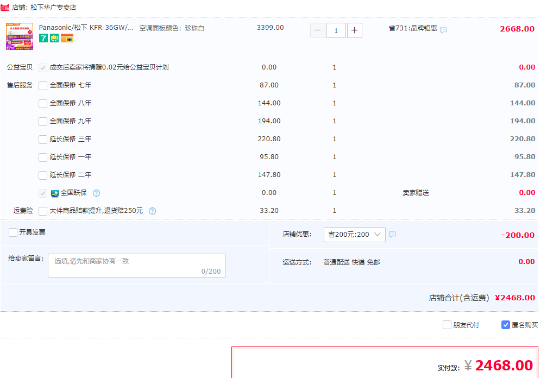Check 全面保修 七年 warranty option
Viewport: 553px width, 378px height.
(43, 86)
